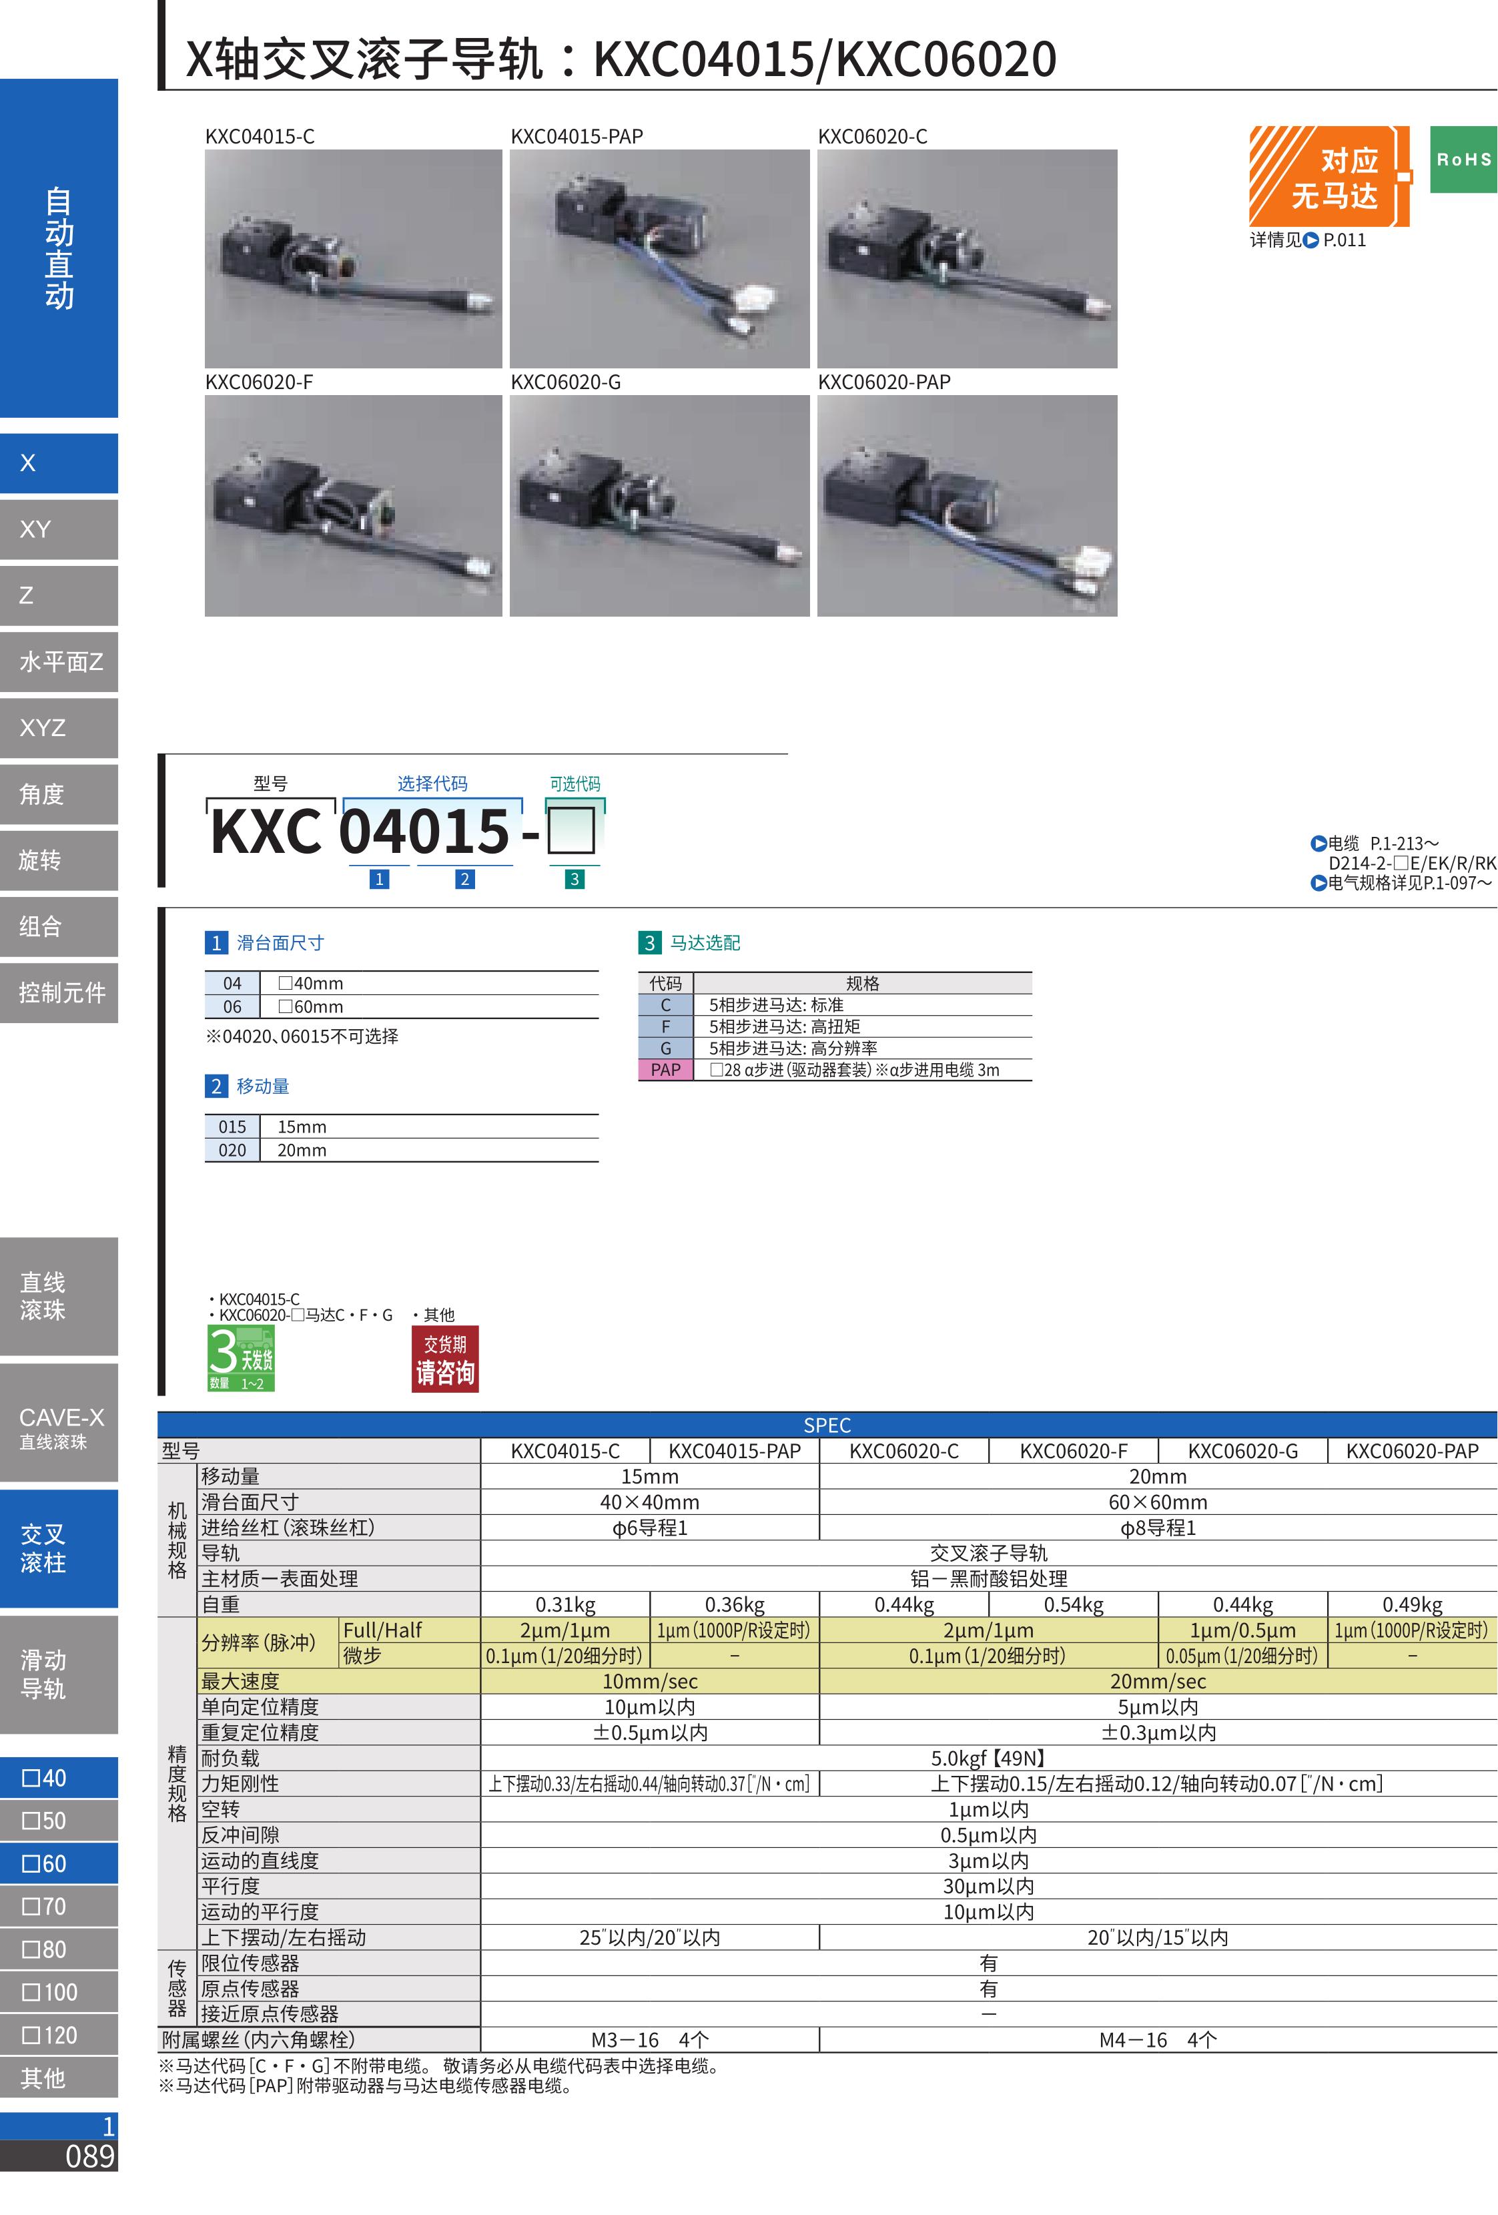Click the 3天发货 green delivery icon
The width and height of the screenshot is (1498, 2215).
[241, 1357]
